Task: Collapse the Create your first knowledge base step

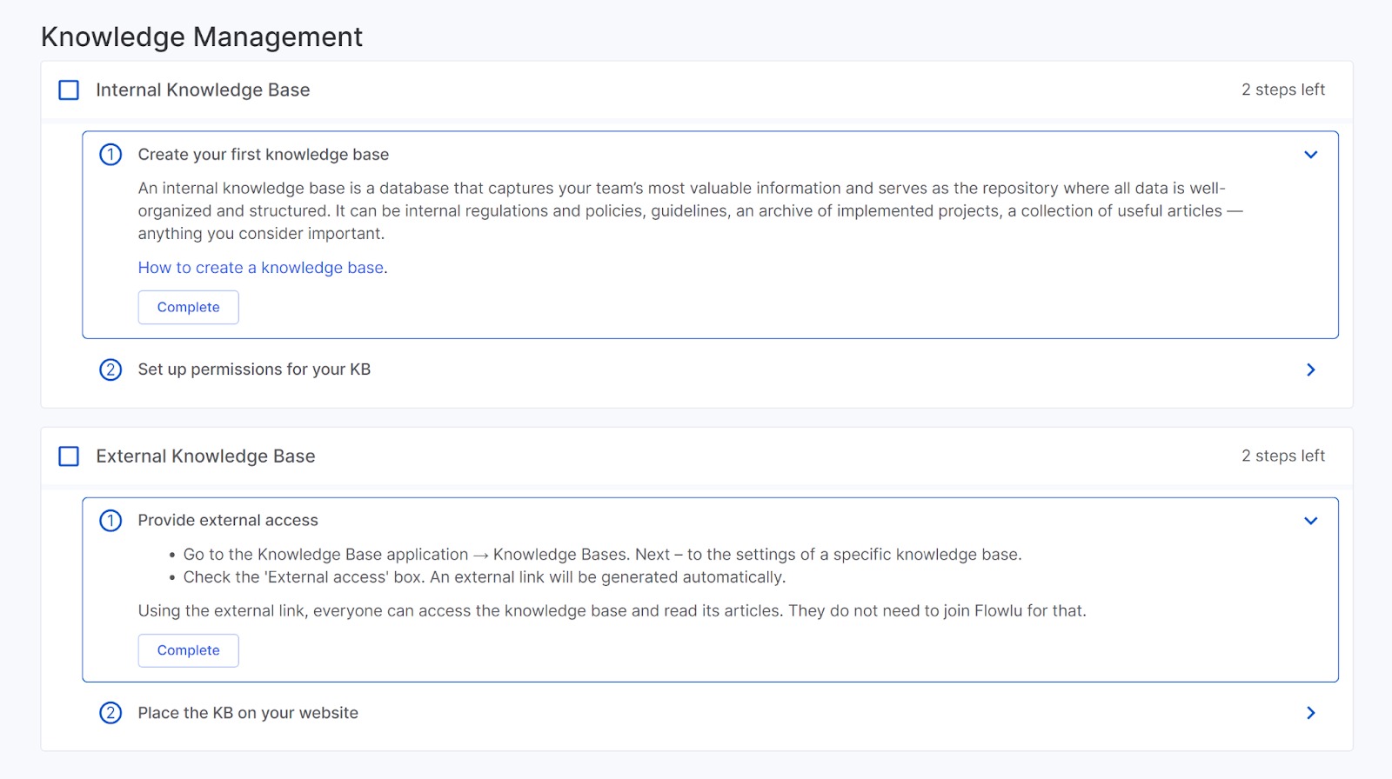Action: (x=1310, y=155)
